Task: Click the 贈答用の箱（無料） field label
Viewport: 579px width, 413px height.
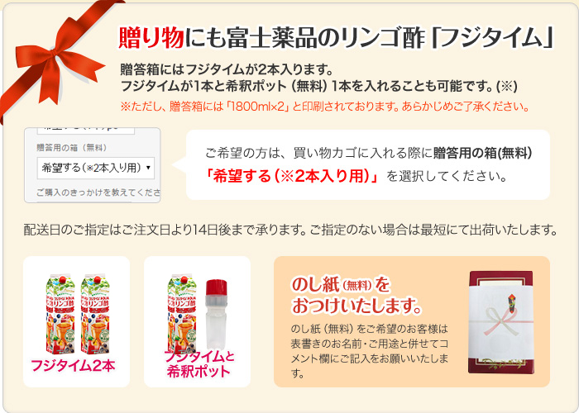Action: point(72,148)
